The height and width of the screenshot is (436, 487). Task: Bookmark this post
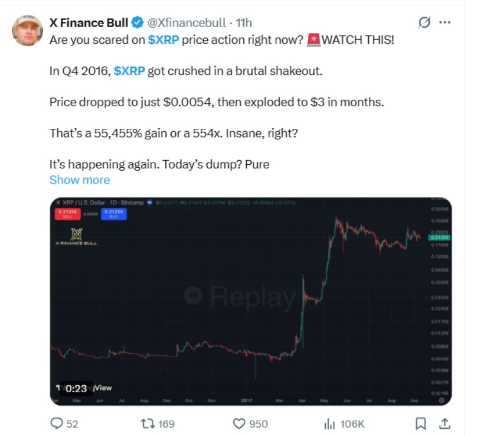420,423
